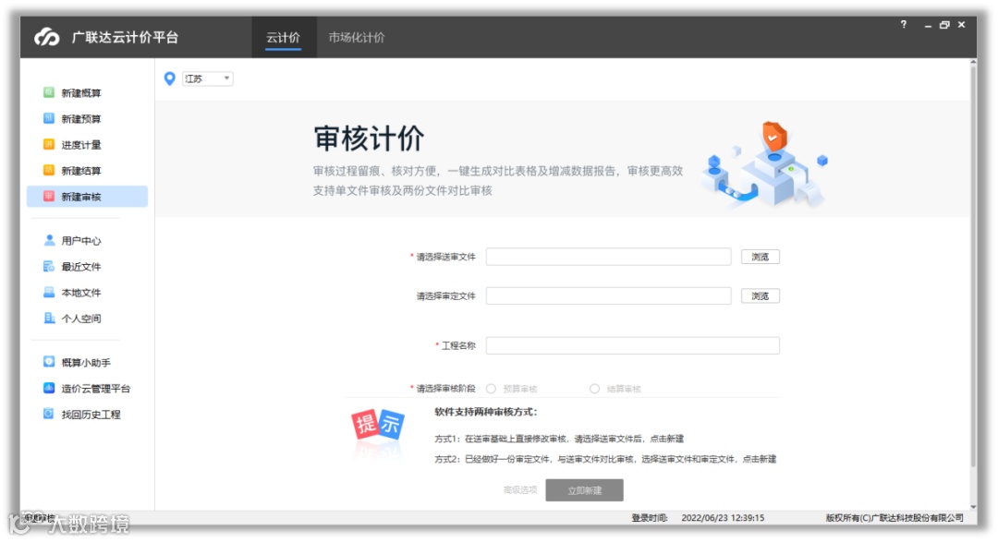Click the 广联达云计价平台 logo
Viewport: 998px width, 542px height.
tap(47, 38)
